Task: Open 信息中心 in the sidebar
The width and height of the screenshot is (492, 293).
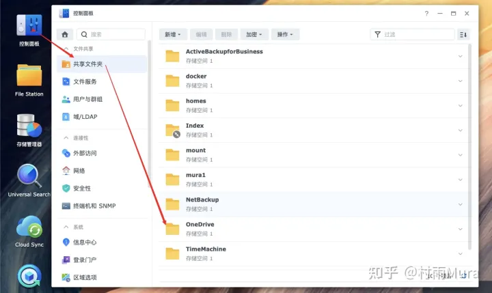Action: coord(102,242)
